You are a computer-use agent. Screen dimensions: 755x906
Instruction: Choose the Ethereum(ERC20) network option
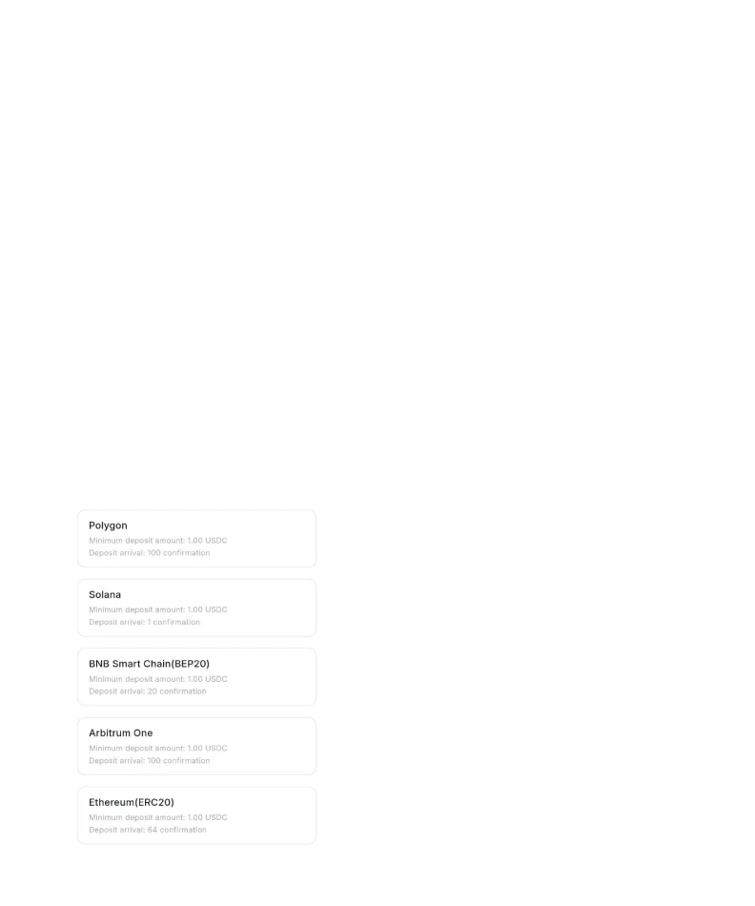tap(196, 815)
